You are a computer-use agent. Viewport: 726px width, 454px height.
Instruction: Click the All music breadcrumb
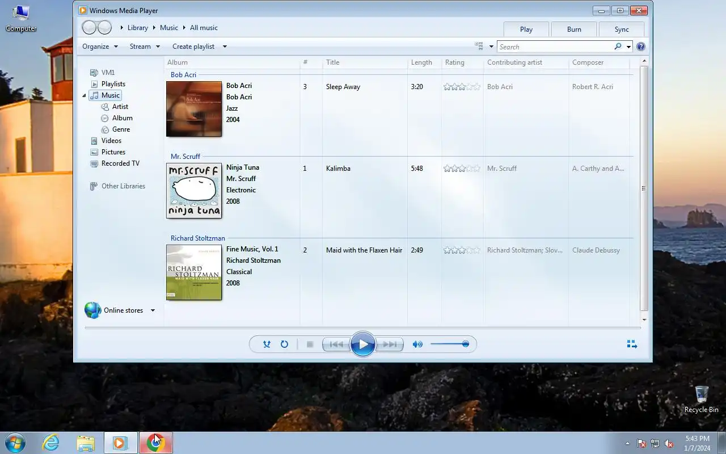(204, 28)
